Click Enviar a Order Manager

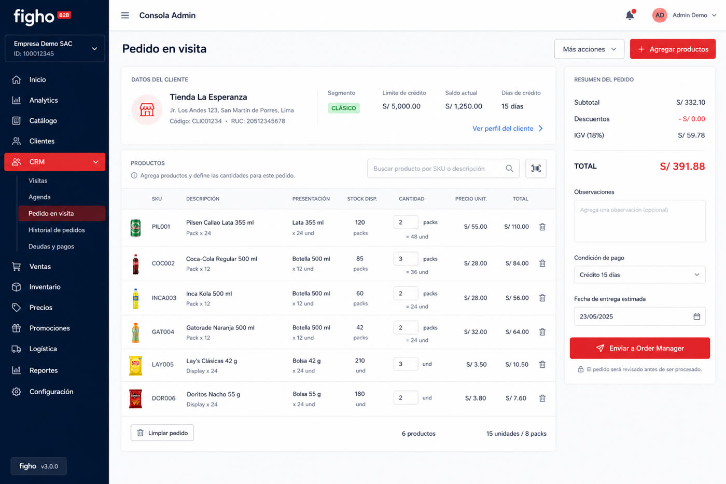pos(639,348)
